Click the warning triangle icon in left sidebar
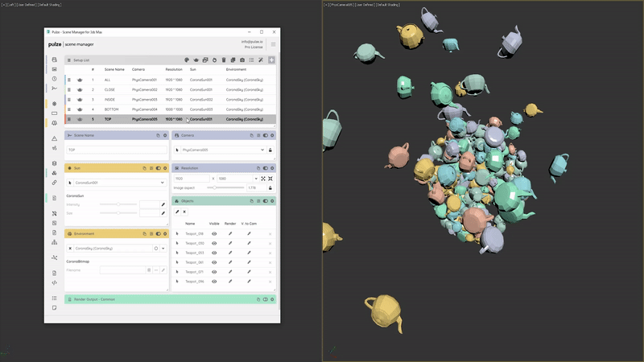644x362 pixels. pyautogui.click(x=54, y=138)
